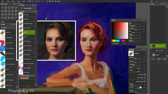Pick a color in the red color square
Viewport: 168px width, 94px height.
point(120,31)
